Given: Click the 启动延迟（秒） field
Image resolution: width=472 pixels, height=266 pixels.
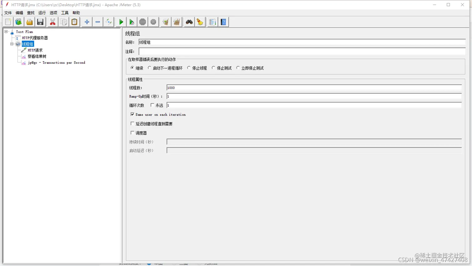Looking at the screenshot, I should click(314, 151).
